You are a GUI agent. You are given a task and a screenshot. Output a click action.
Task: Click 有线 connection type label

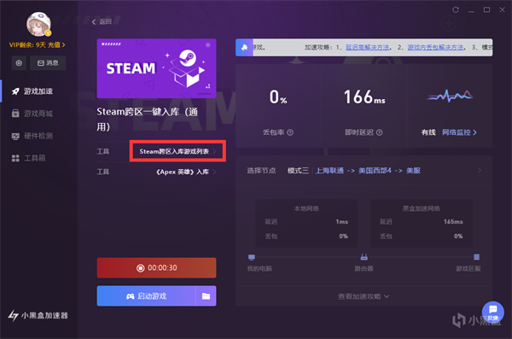[x=428, y=132]
